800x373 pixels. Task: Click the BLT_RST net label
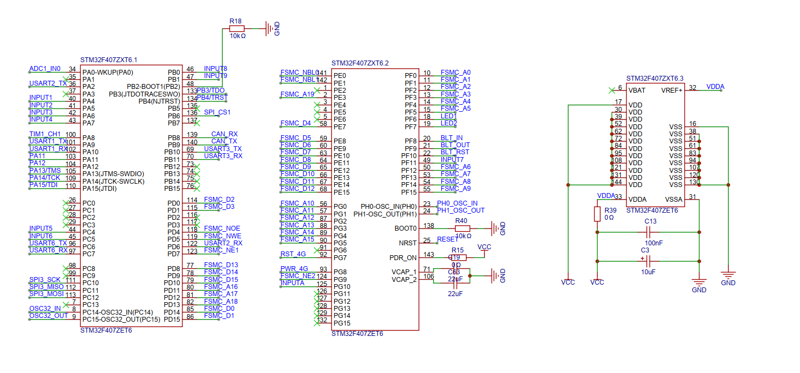point(455,152)
